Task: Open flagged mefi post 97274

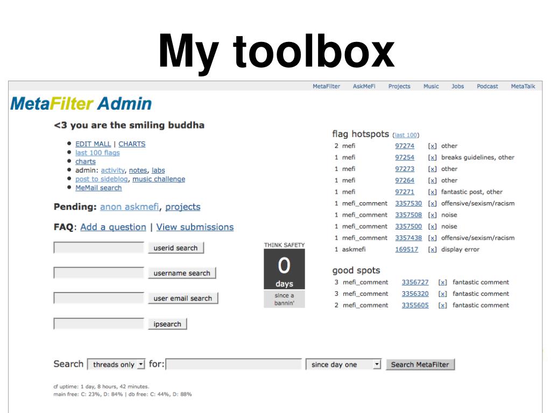Action: tap(405, 146)
